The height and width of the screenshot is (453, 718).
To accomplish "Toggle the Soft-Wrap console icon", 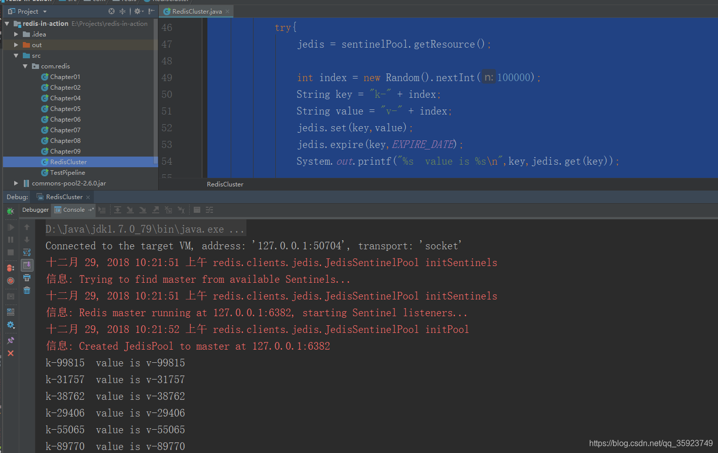I will 27,252.
